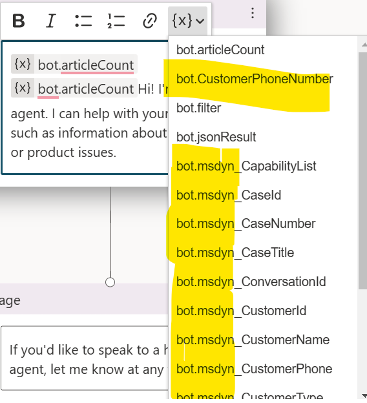Image resolution: width=367 pixels, height=403 pixels.
Task: Select bot.filter variable
Action: click(x=198, y=108)
